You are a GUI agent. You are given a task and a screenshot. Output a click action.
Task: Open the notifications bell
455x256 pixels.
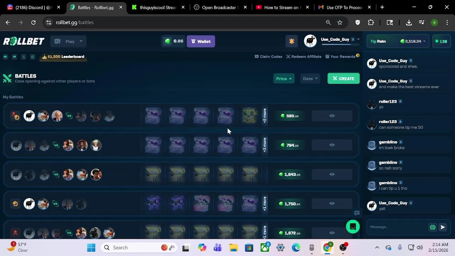tap(291, 41)
